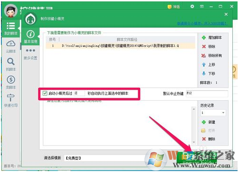Switch to 更多设置 tab

coord(30,54)
